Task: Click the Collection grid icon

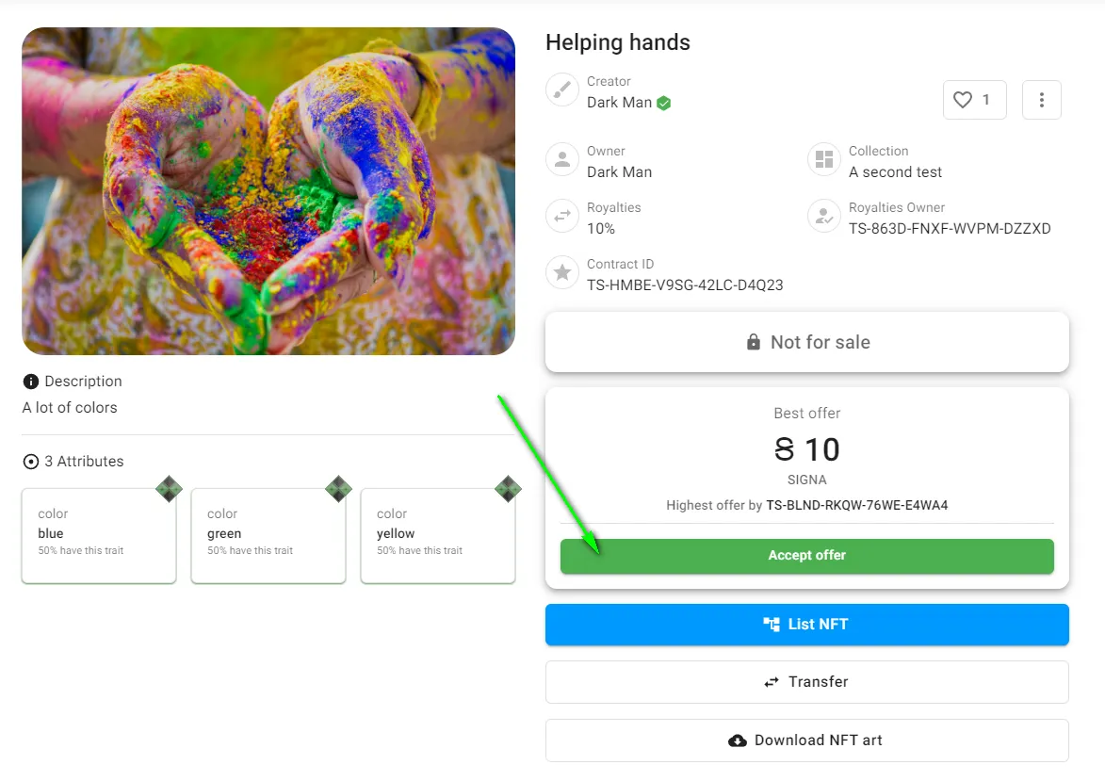Action: point(824,160)
